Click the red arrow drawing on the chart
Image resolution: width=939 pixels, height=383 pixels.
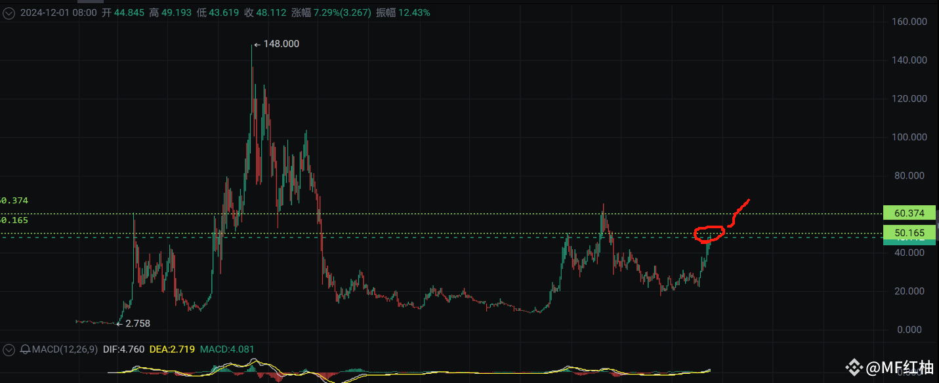click(740, 213)
